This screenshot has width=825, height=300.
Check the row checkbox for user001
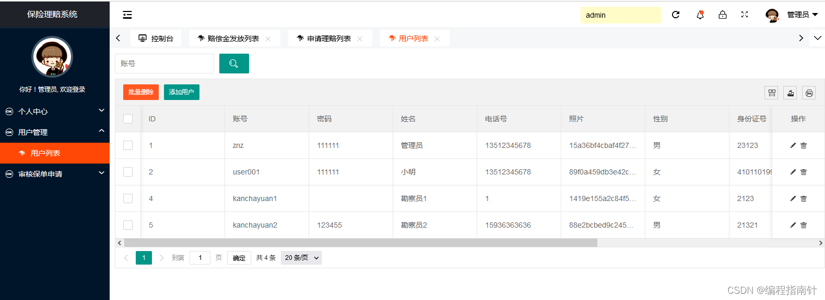coord(128,172)
